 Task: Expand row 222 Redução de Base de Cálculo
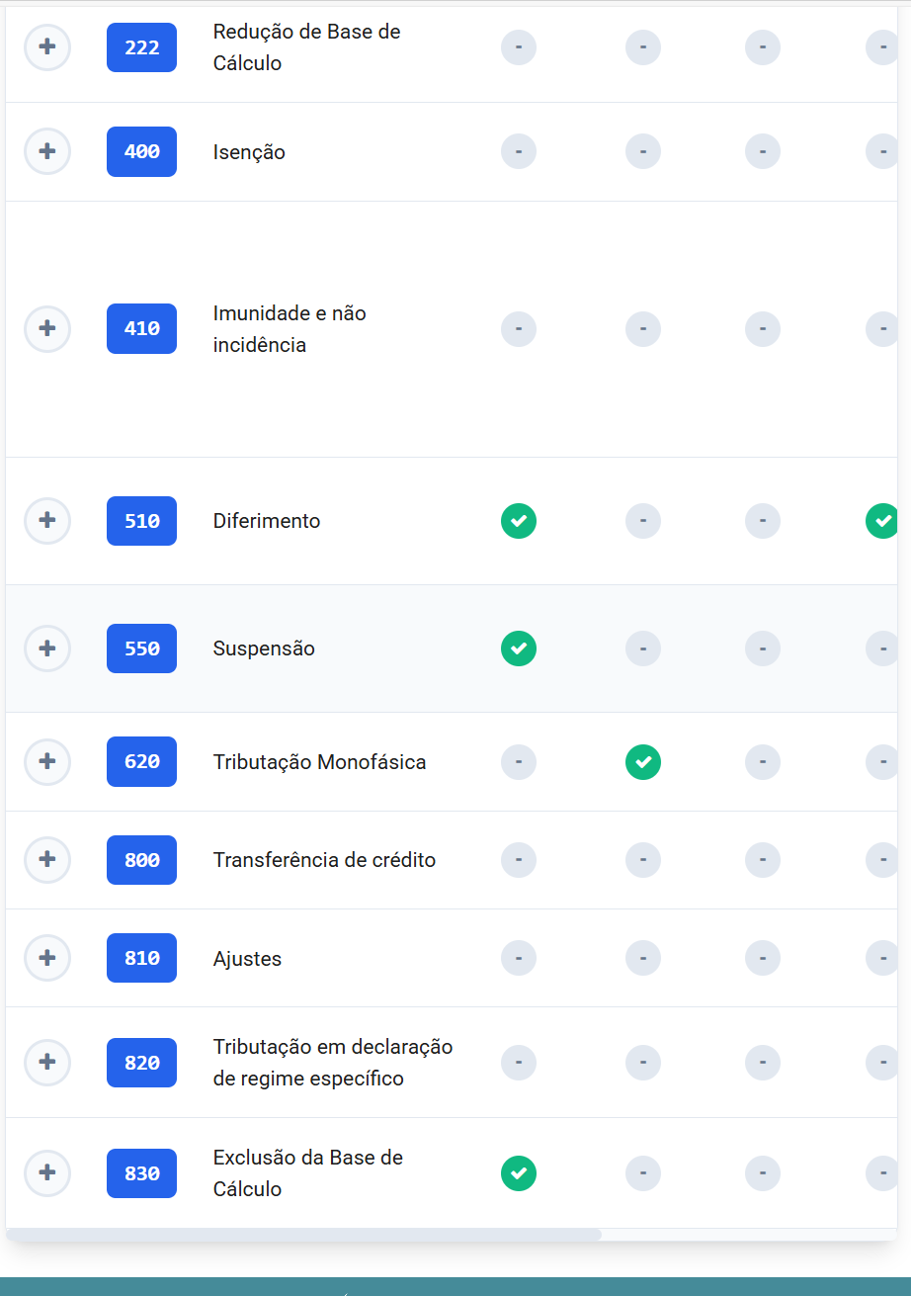[x=47, y=47]
